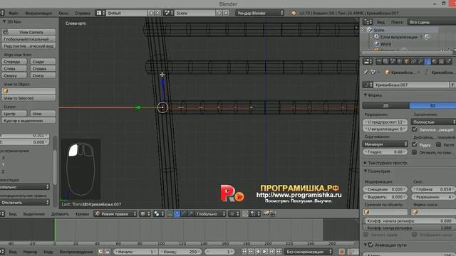Open the Constraints properties tab icon

pos(413,61)
